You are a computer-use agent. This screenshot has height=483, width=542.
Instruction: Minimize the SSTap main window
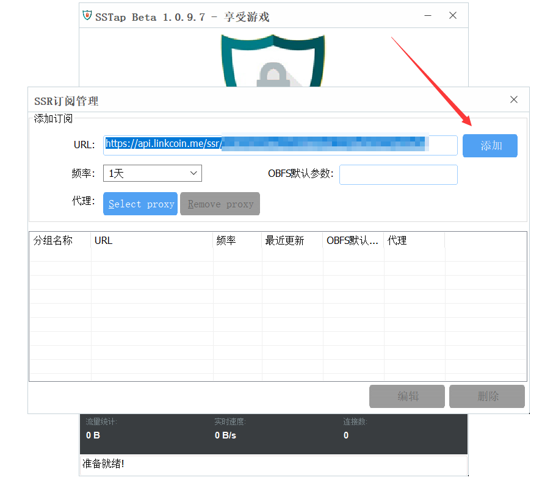(428, 15)
